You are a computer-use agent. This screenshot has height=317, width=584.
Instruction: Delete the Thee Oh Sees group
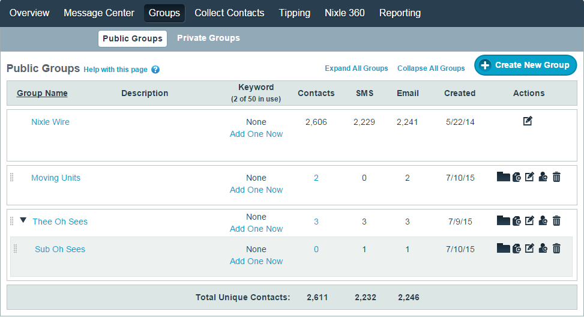click(556, 220)
